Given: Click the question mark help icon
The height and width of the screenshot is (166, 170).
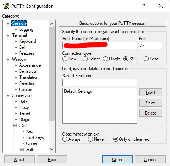Looking at the screenshot, I should point(144,6).
